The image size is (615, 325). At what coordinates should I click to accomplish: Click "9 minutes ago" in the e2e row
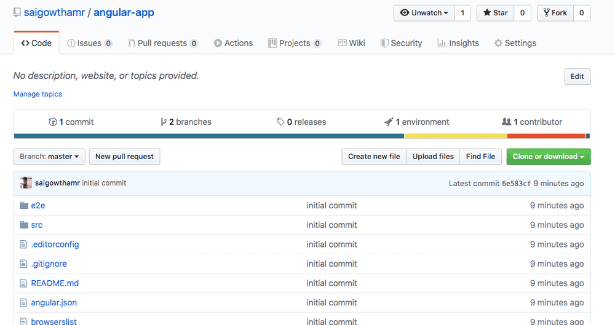tap(557, 205)
